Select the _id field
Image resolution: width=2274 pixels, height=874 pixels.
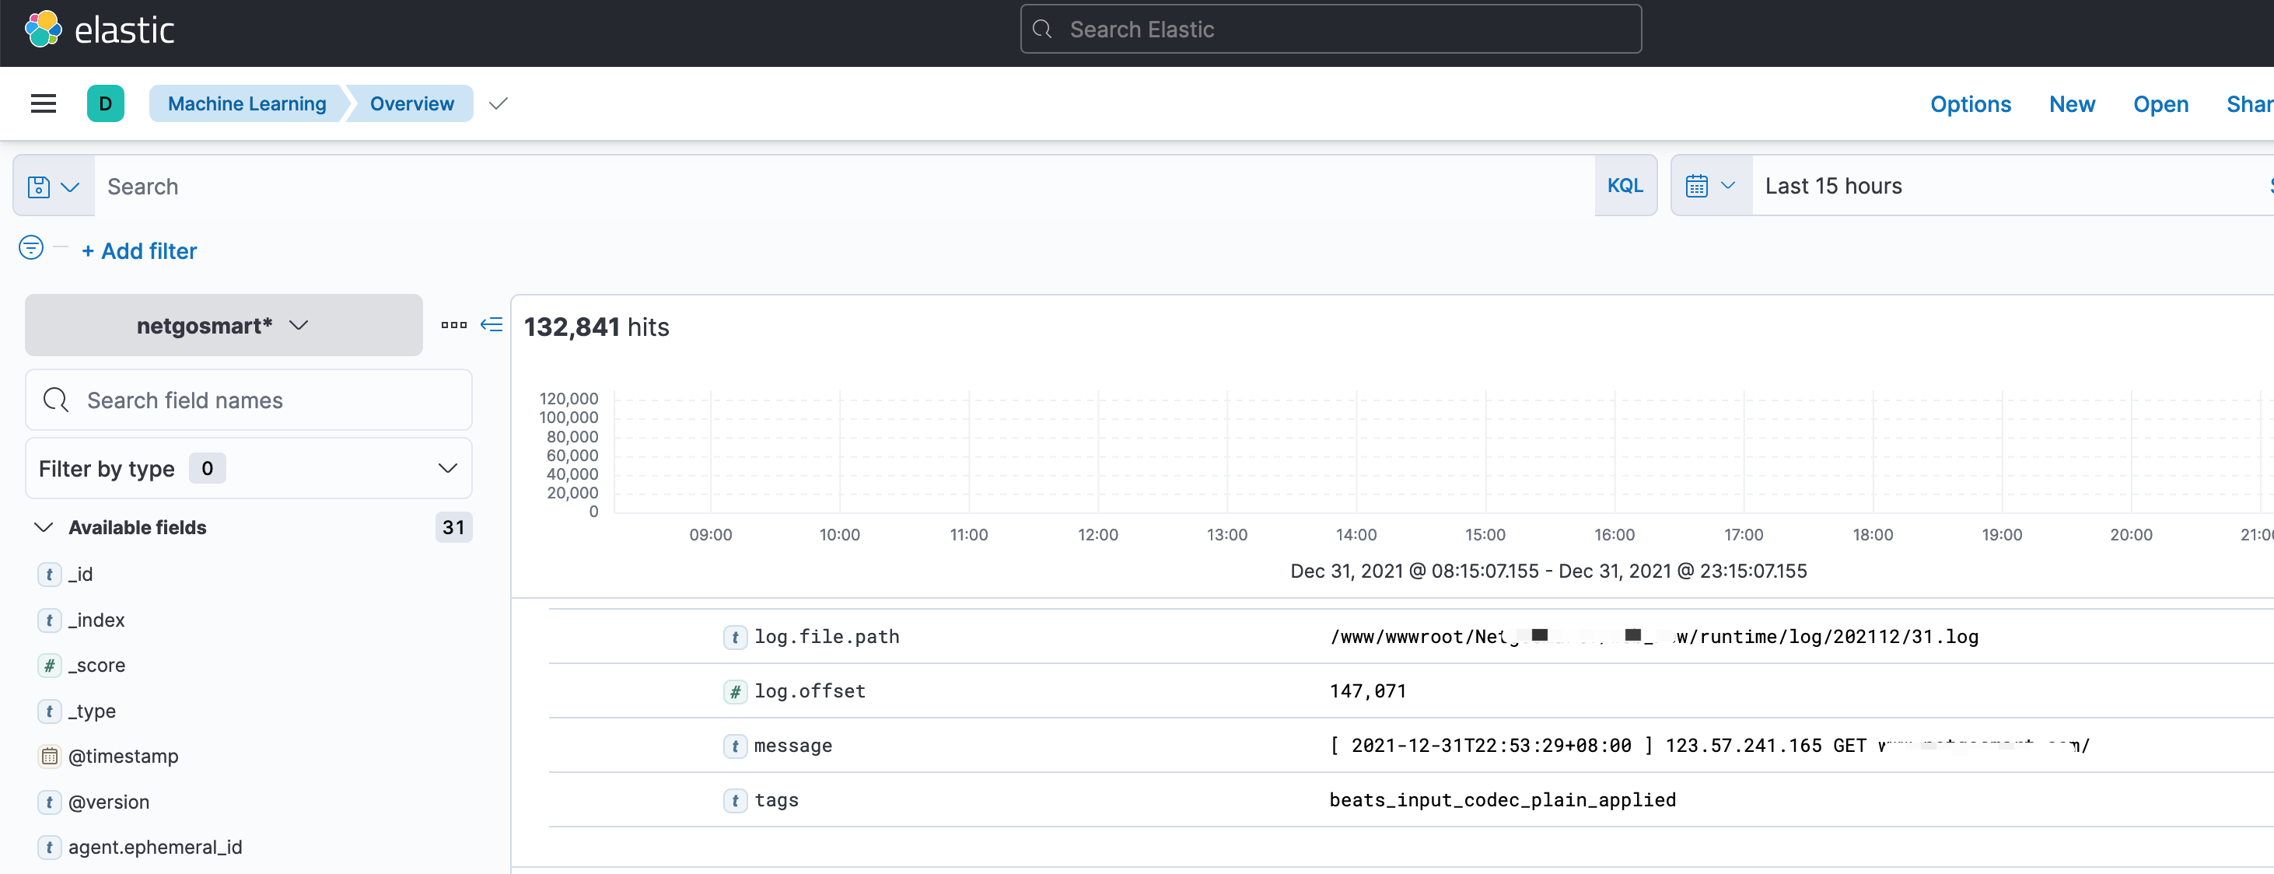click(80, 575)
